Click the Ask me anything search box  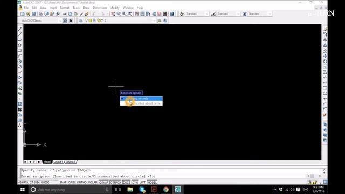70,190
